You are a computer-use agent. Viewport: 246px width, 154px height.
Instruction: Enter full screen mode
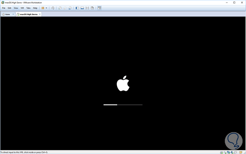pos(87,8)
